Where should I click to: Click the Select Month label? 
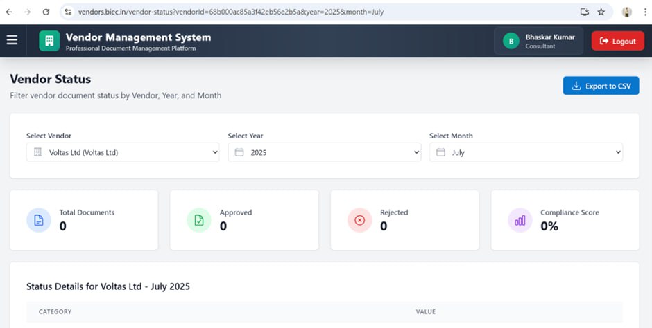451,136
